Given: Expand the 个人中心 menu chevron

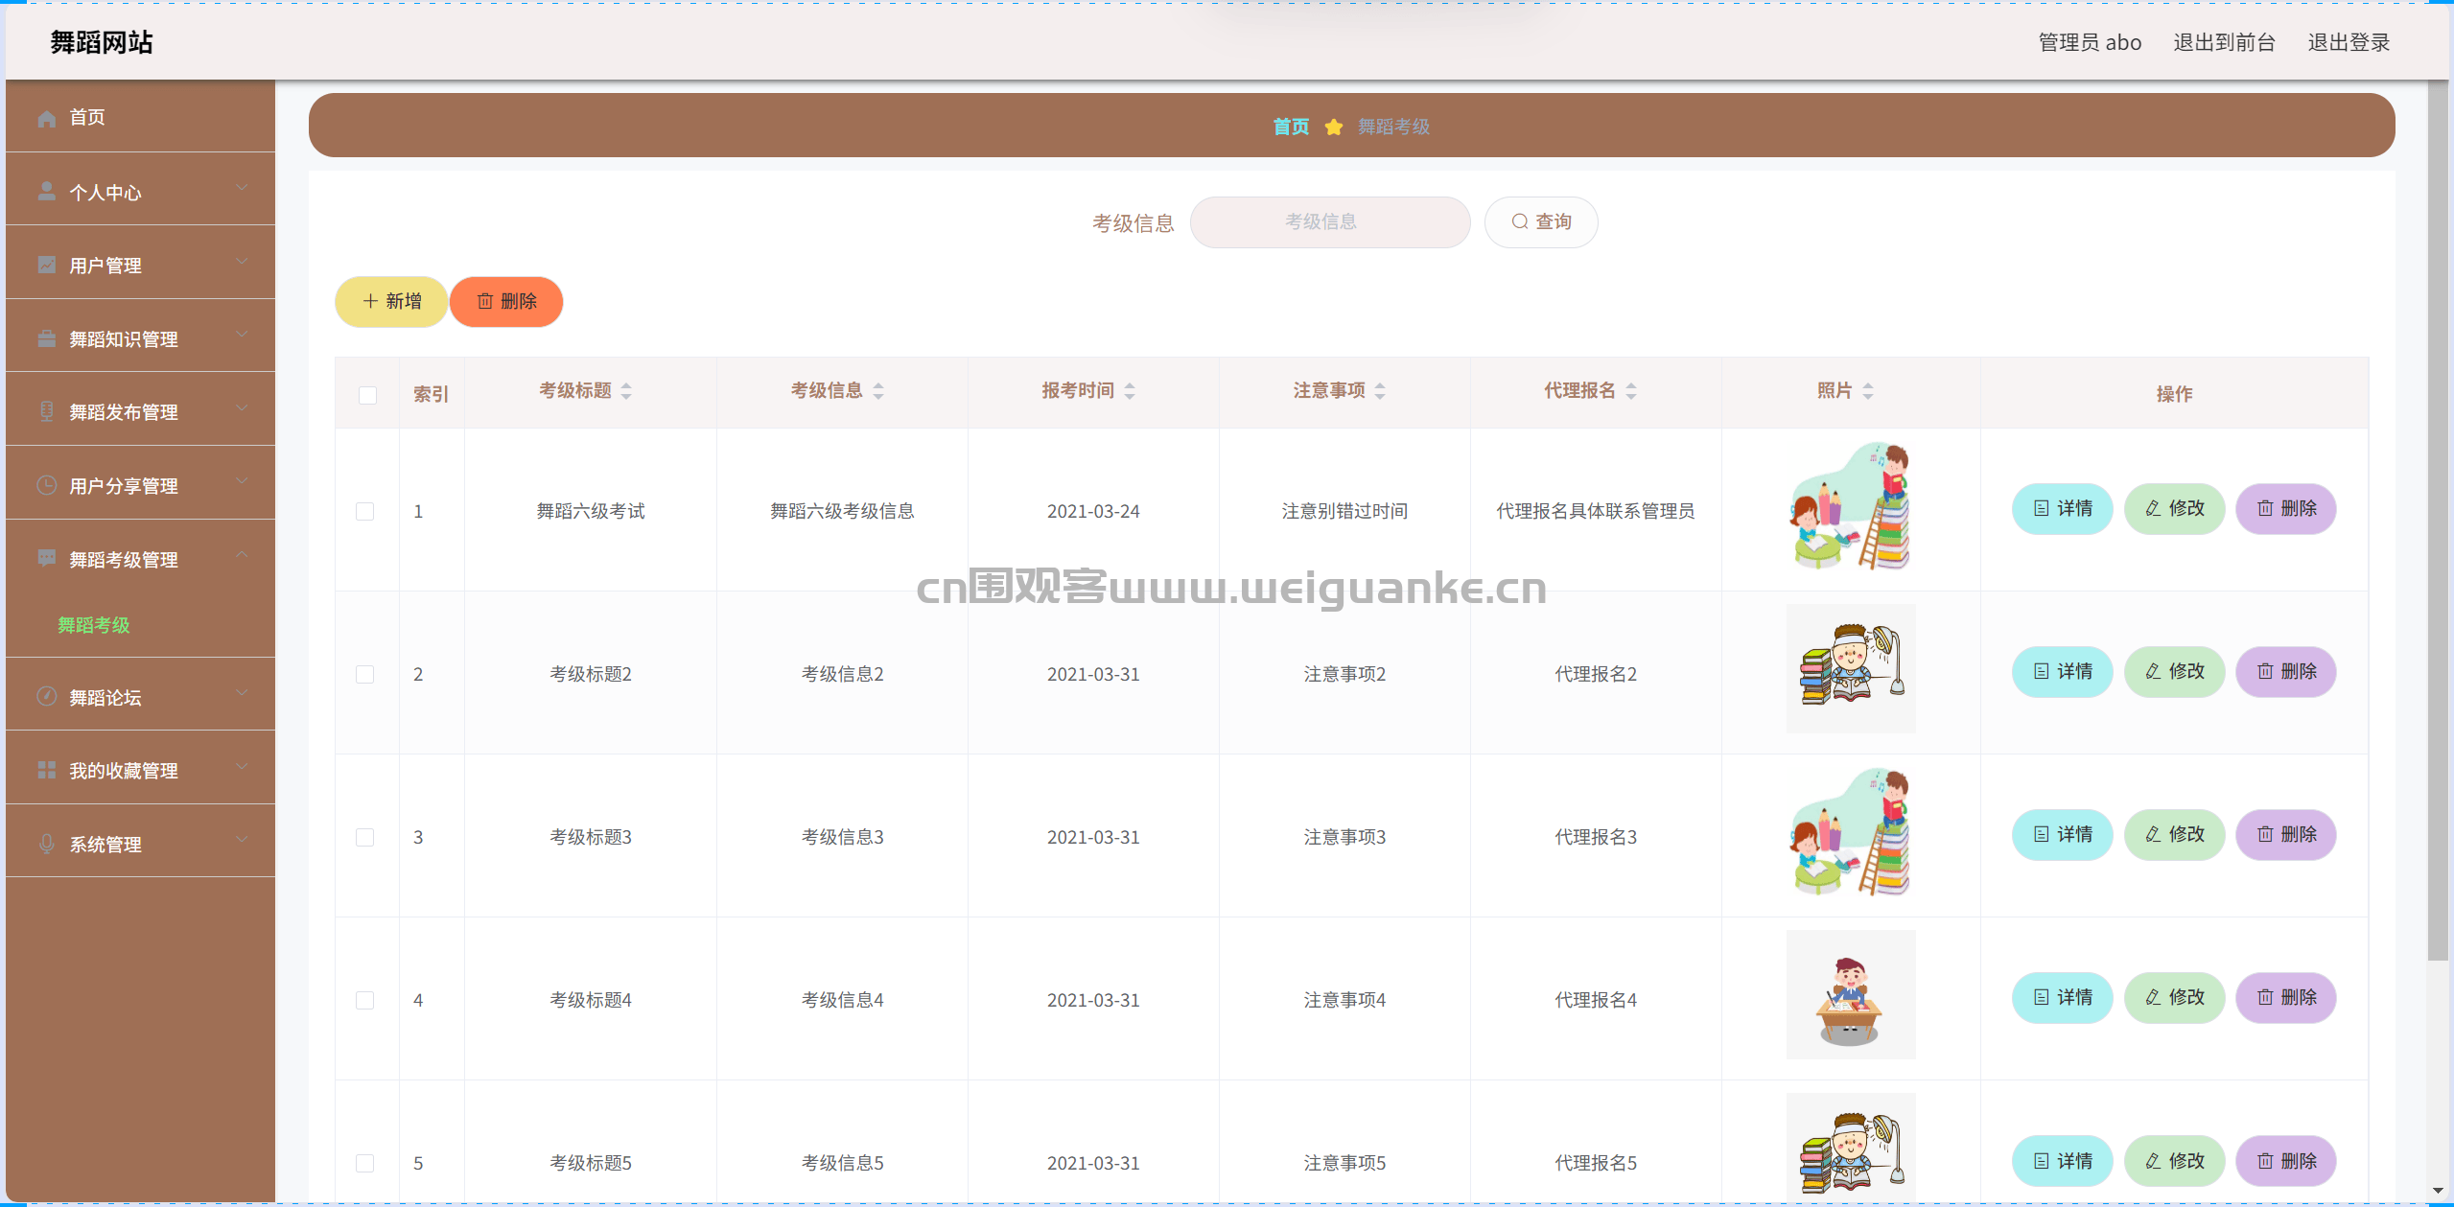Looking at the screenshot, I should point(242,188).
